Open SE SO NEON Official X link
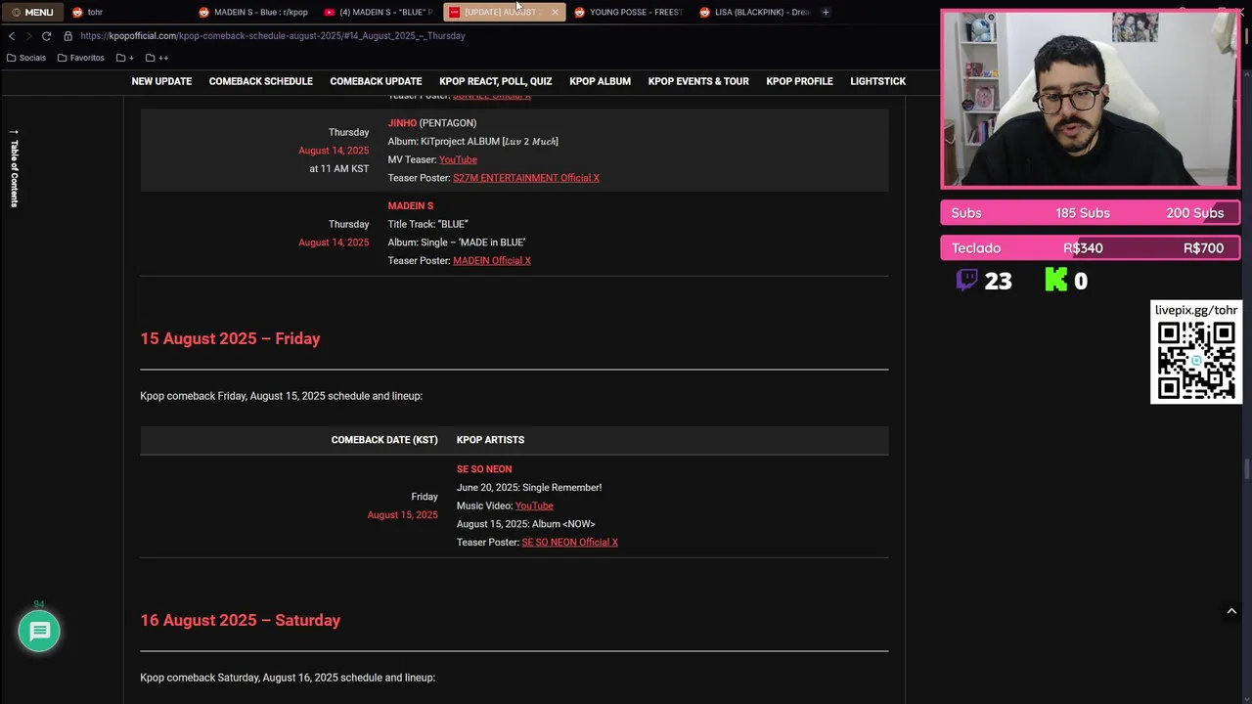This screenshot has width=1252, height=704. [x=569, y=543]
